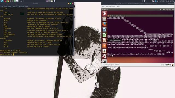175x98 pixels.
Task: Select the Terminal icon in Ubuntu launcher
Action: pos(104,61)
